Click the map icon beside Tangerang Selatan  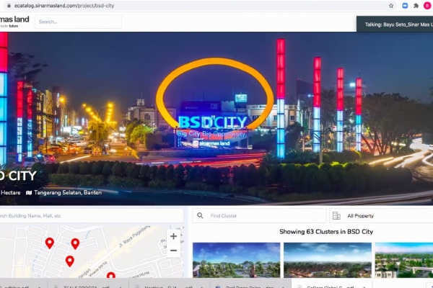pos(29,192)
